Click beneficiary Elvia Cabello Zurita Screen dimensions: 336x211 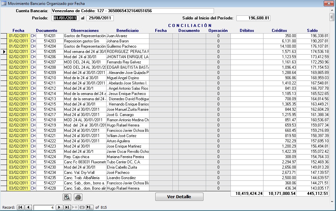coord(122,167)
